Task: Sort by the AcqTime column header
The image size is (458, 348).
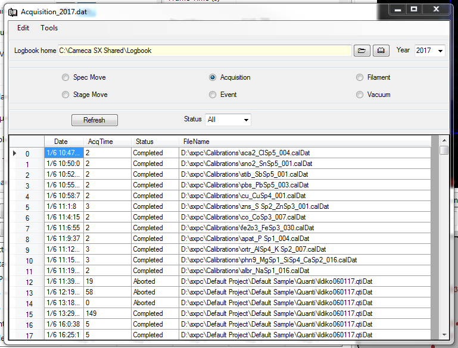Action: [x=100, y=142]
